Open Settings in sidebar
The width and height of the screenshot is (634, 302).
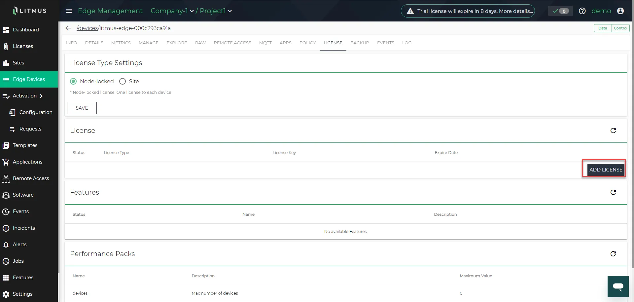[29, 294]
